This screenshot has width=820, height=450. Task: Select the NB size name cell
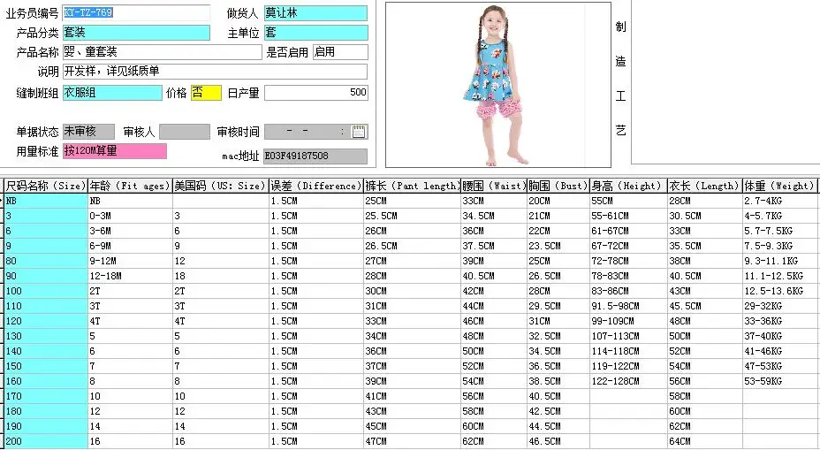pos(46,201)
